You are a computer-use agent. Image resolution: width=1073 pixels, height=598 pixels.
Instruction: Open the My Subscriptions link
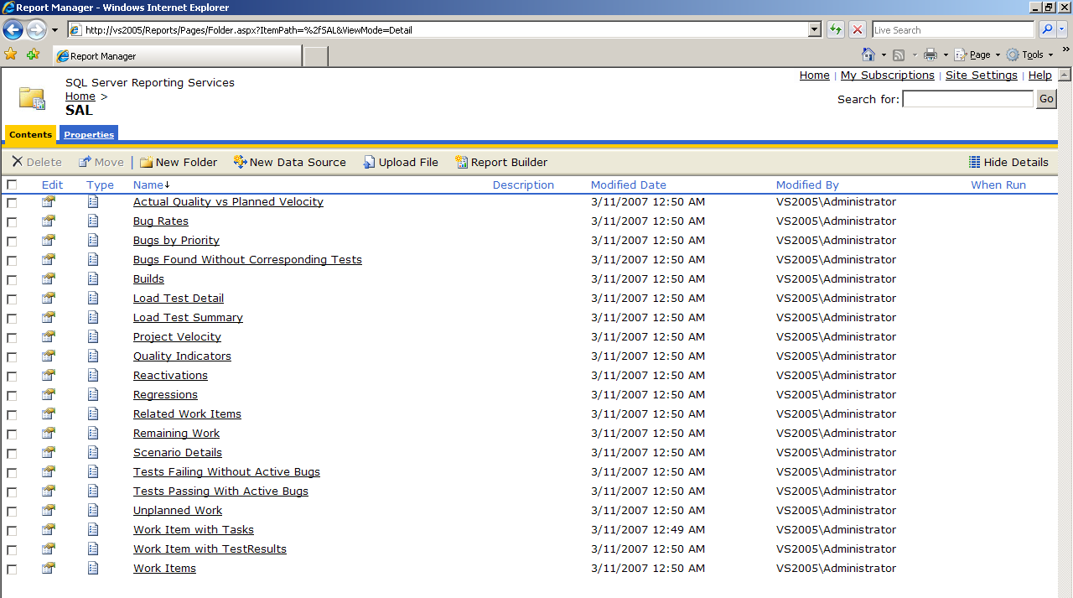click(x=887, y=75)
